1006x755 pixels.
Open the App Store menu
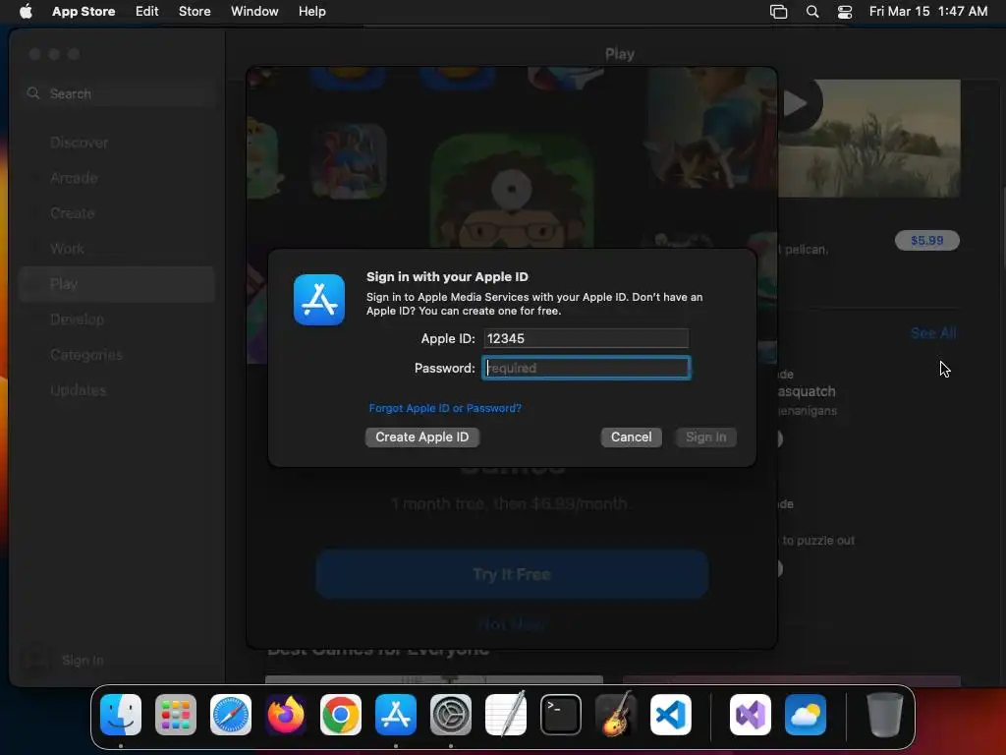[84, 11]
